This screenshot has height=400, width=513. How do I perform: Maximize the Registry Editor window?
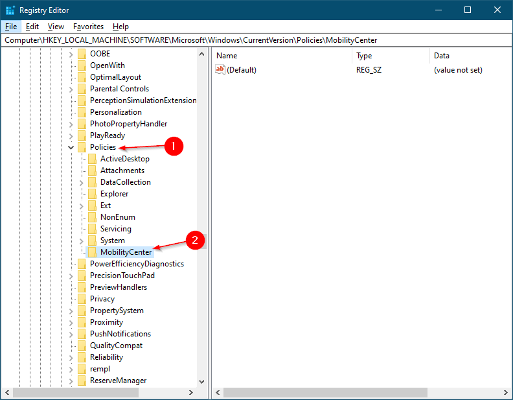click(x=468, y=10)
